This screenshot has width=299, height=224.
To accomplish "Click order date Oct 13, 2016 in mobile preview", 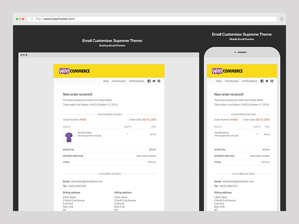I will pyautogui.click(x=263, y=120).
